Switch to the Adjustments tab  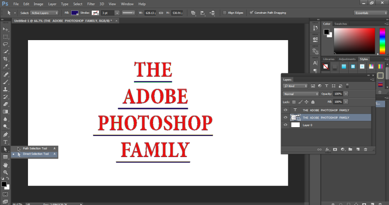(x=347, y=59)
